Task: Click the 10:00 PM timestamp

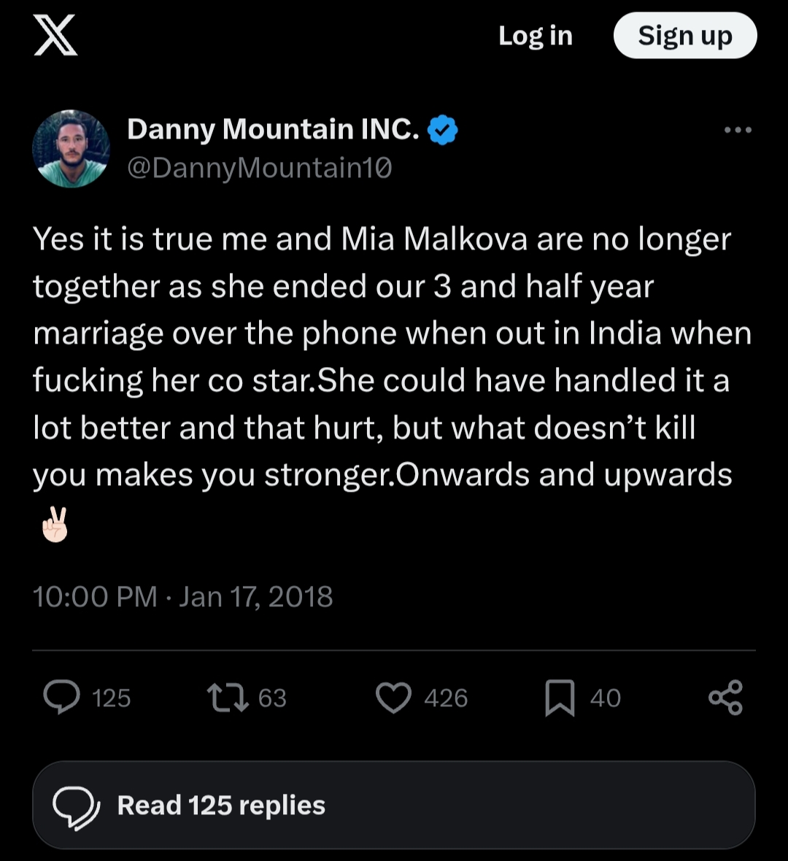Action: pyautogui.click(x=96, y=596)
